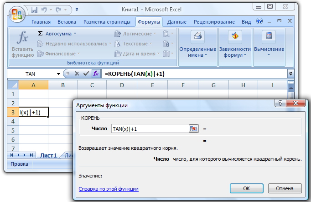The image size is (311, 202).
Task: Open the Разметка страницы tab
Action: [x=107, y=22]
